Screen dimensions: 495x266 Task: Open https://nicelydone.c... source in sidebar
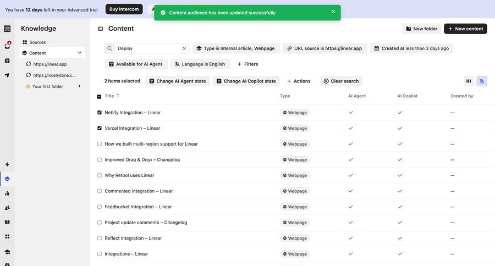pos(54,75)
